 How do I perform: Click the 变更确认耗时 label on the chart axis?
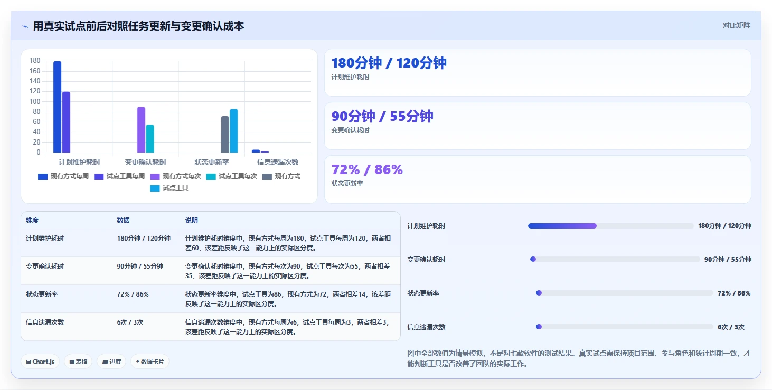(145, 163)
